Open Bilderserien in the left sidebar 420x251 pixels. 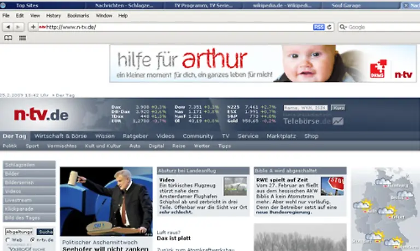[x=29, y=183]
